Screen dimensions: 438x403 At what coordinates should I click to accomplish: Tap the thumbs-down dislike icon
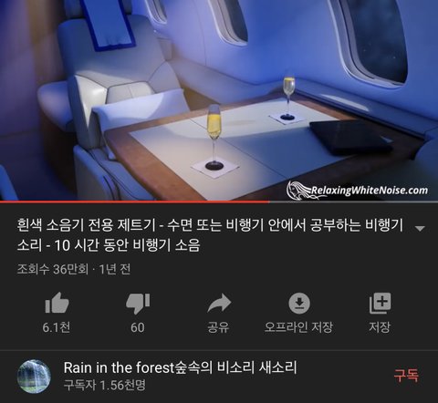click(138, 304)
